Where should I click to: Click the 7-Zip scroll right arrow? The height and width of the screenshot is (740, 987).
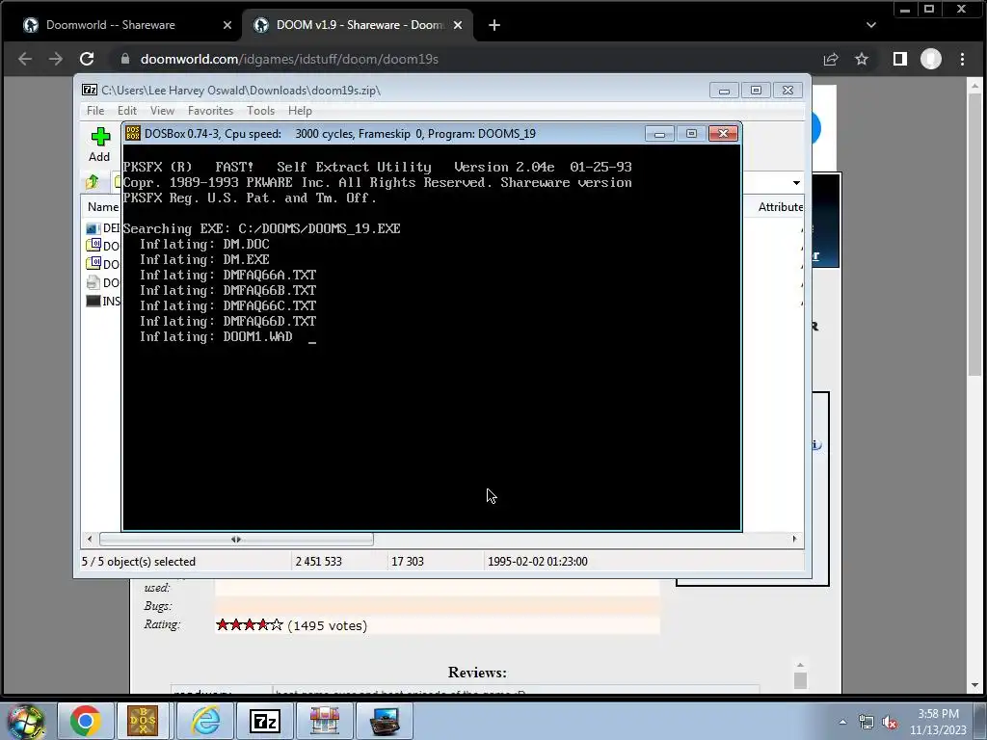click(x=794, y=539)
